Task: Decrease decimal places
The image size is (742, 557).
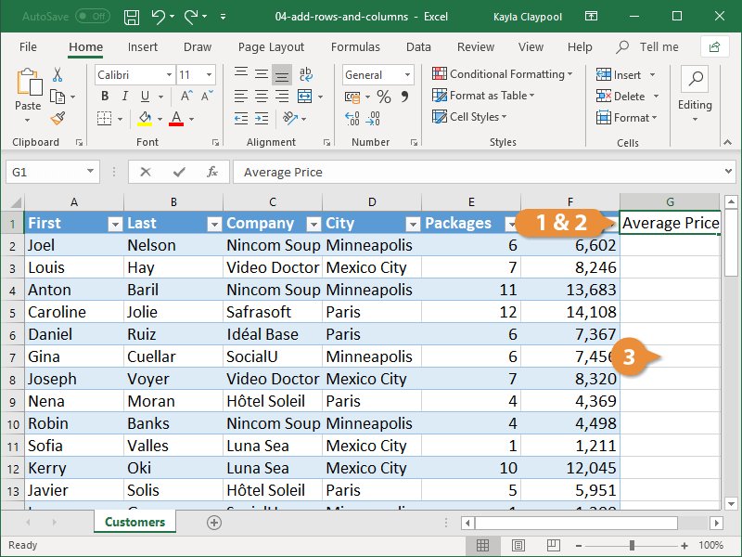Action: pyautogui.click(x=373, y=119)
